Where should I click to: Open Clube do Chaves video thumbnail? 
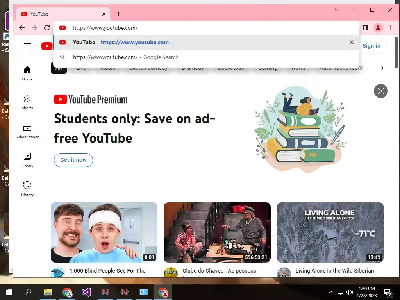[x=217, y=232]
